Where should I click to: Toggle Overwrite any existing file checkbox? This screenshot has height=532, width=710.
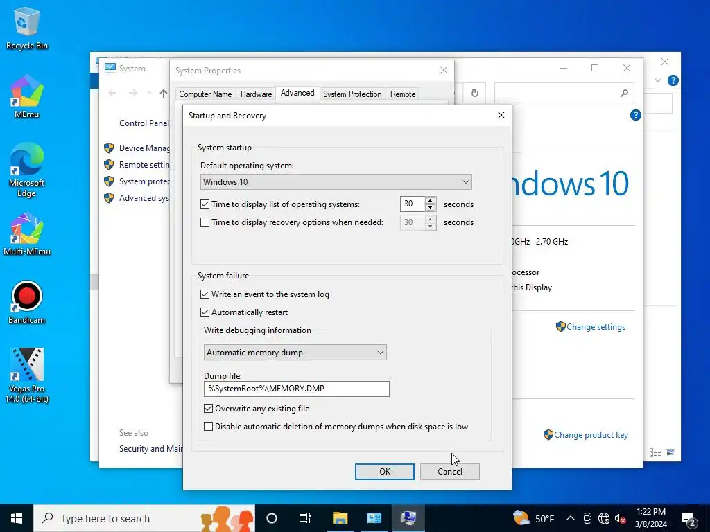coord(208,409)
